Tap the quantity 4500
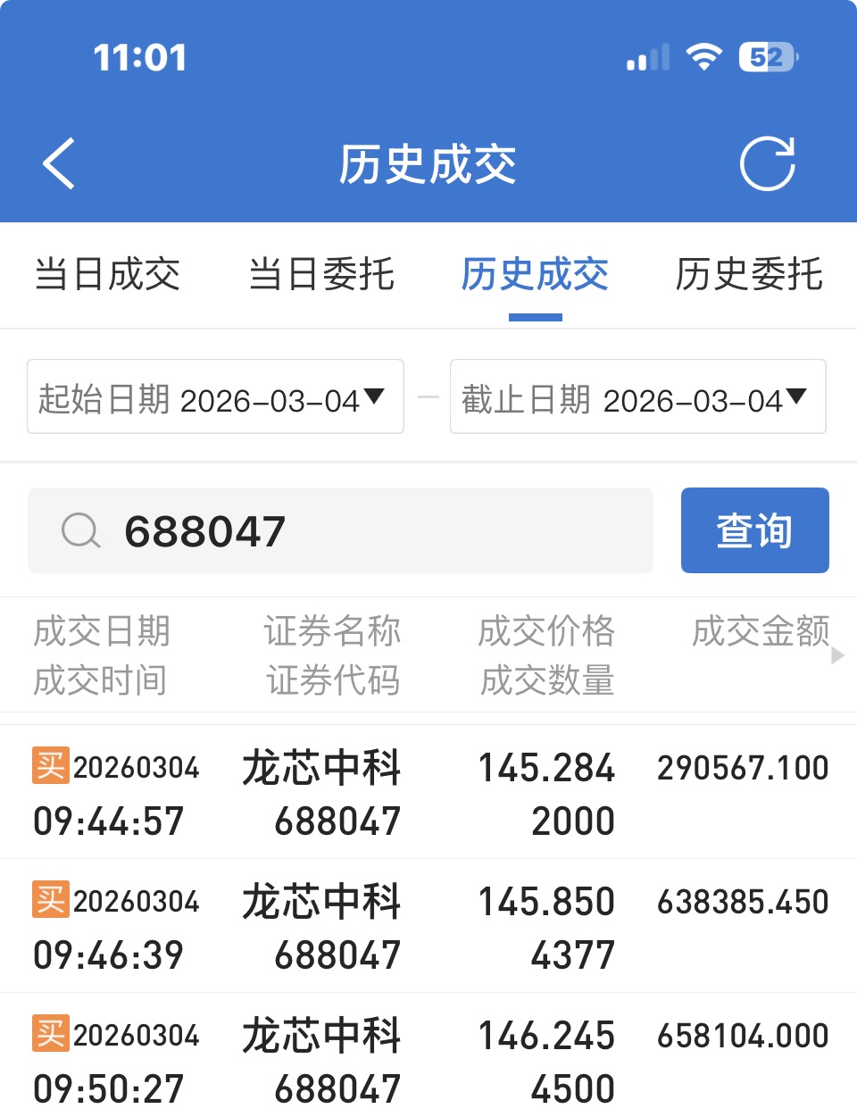 [573, 1088]
